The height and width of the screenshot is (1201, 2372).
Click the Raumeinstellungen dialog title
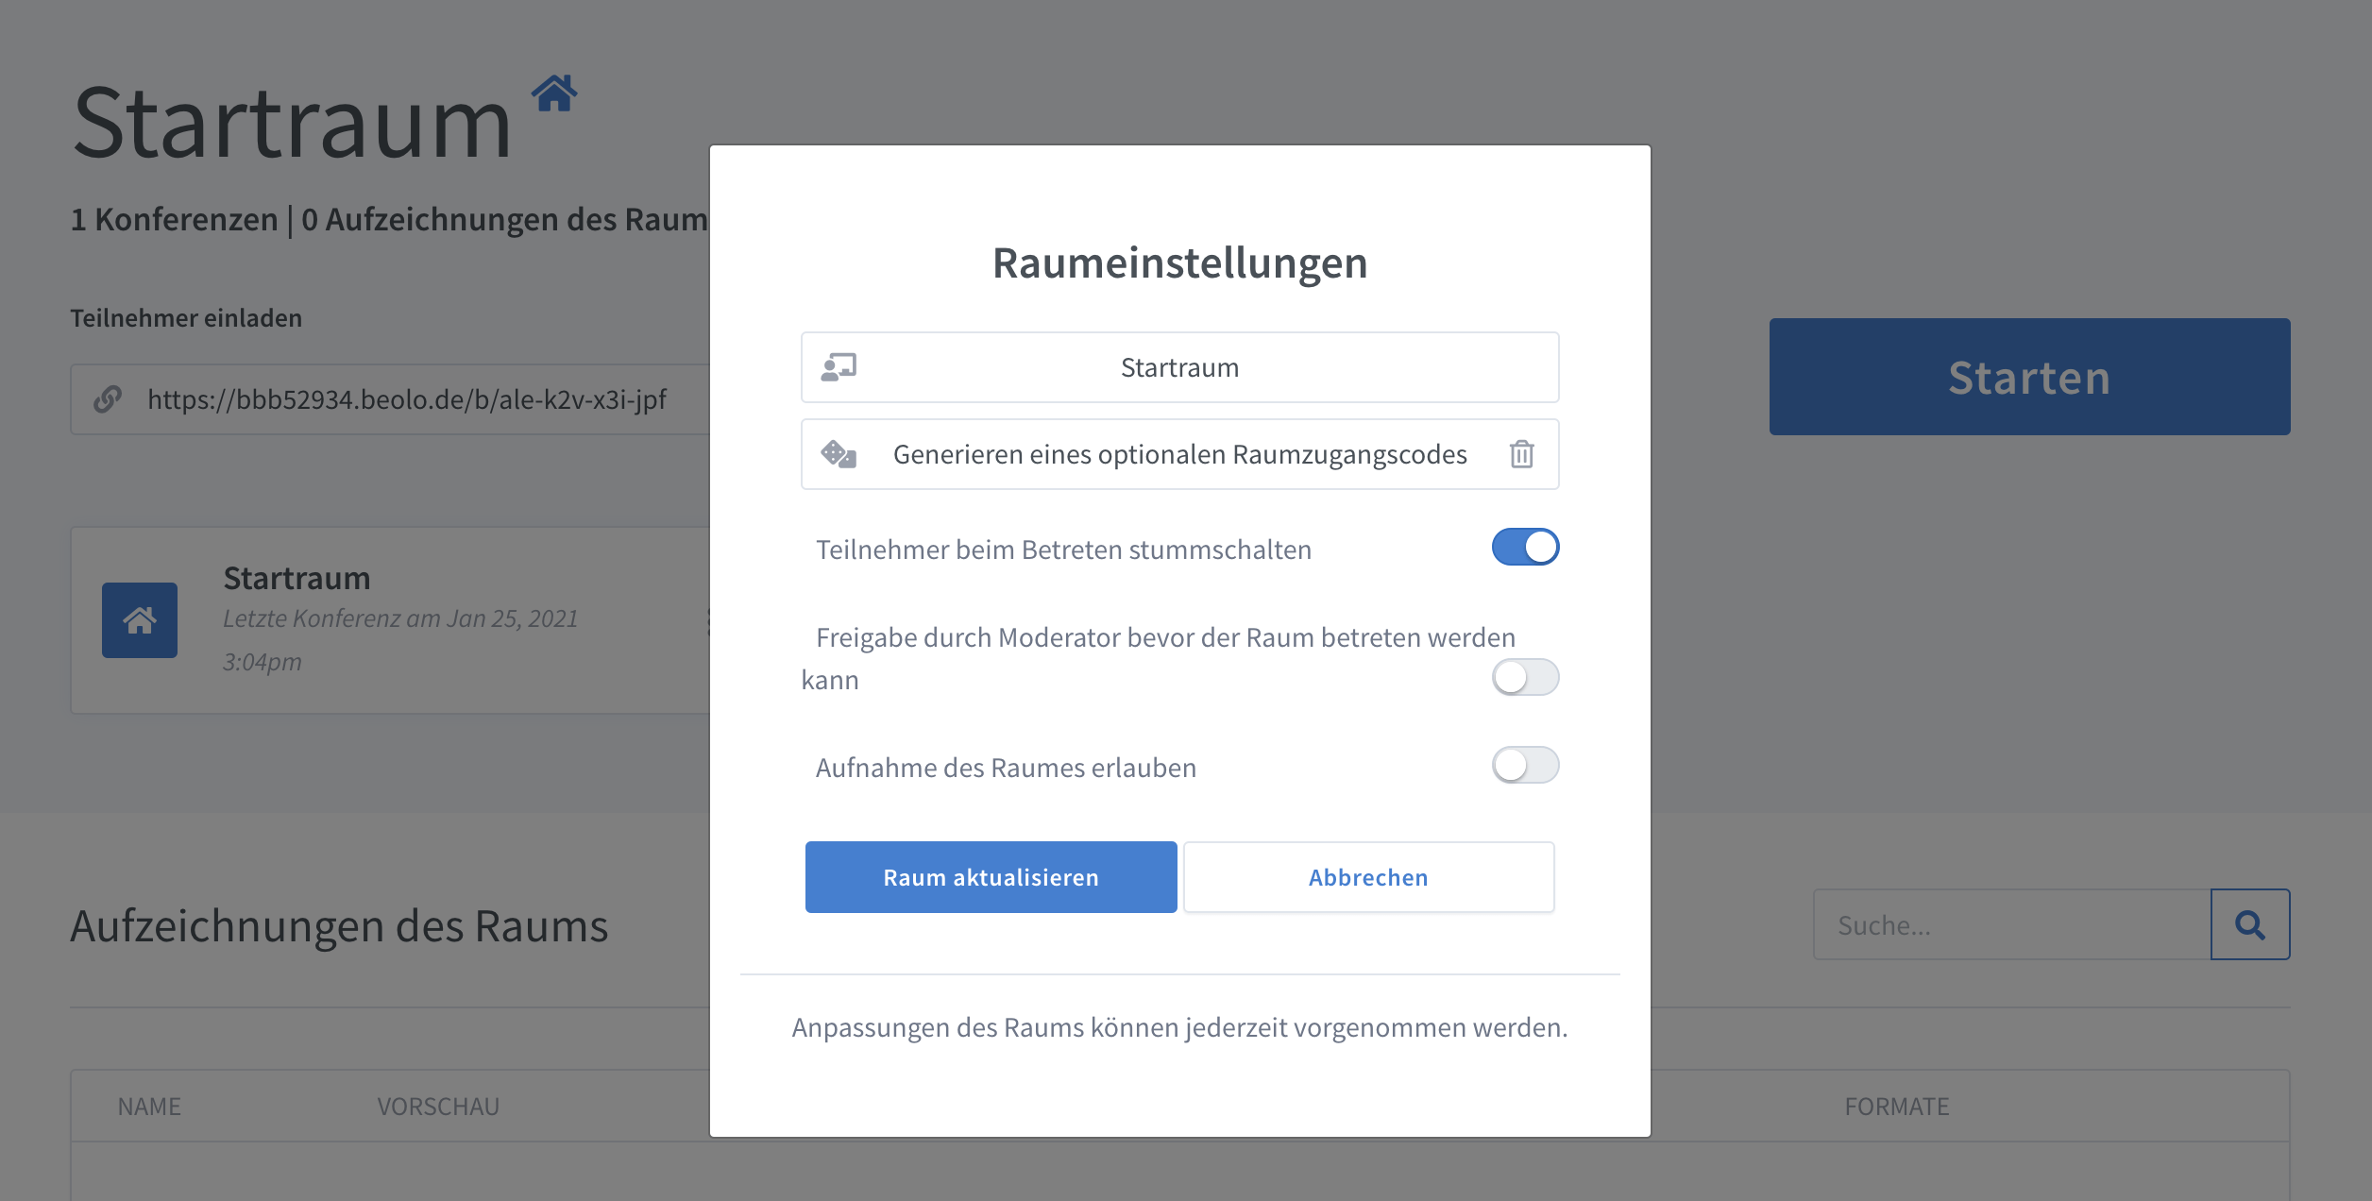(1179, 262)
